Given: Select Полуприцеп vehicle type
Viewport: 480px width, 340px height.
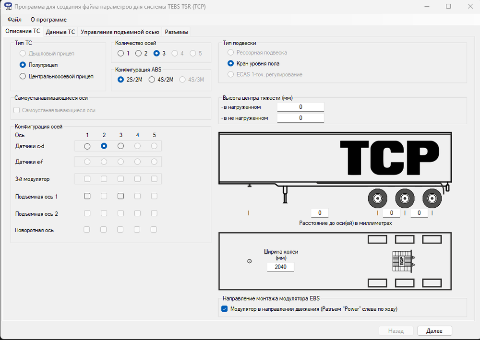Looking at the screenshot, I should coord(38,65).
